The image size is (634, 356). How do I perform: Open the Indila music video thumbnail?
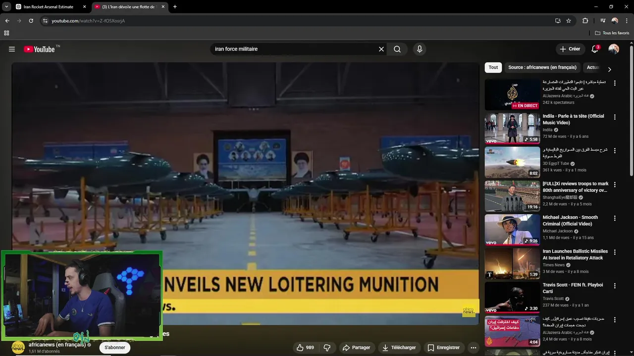pyautogui.click(x=512, y=128)
